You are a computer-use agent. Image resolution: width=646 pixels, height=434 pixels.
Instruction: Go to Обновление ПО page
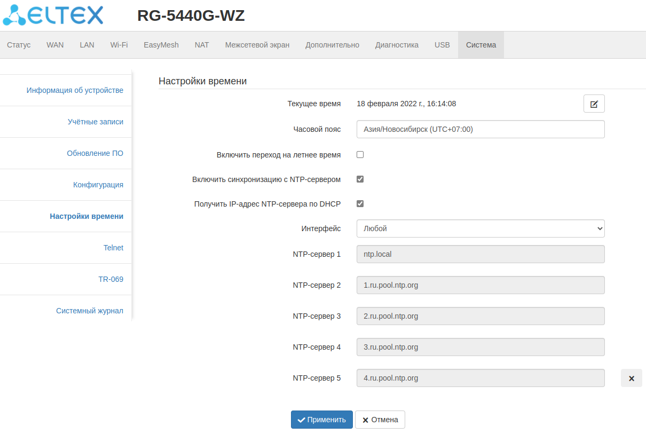point(95,153)
